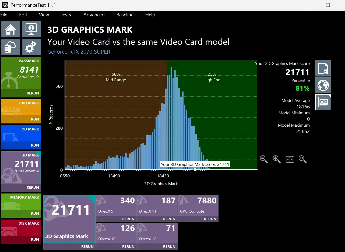Reset chart zoom to 1:1

pos(303,159)
